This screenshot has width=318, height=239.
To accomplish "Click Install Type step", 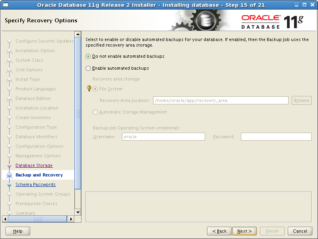I will pos(27,79).
